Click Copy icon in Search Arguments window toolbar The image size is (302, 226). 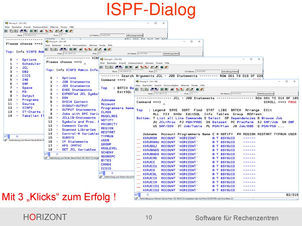(x=106, y=67)
